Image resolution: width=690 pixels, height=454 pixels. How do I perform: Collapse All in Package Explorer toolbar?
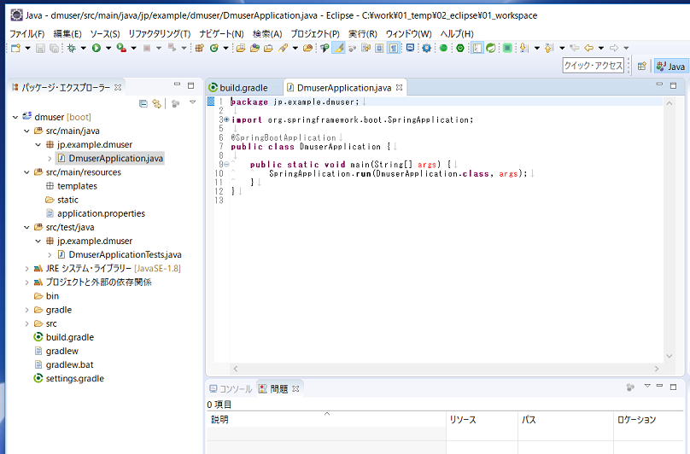[x=143, y=103]
